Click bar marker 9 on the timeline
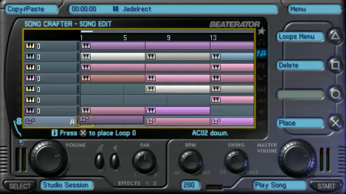 pos(169,38)
